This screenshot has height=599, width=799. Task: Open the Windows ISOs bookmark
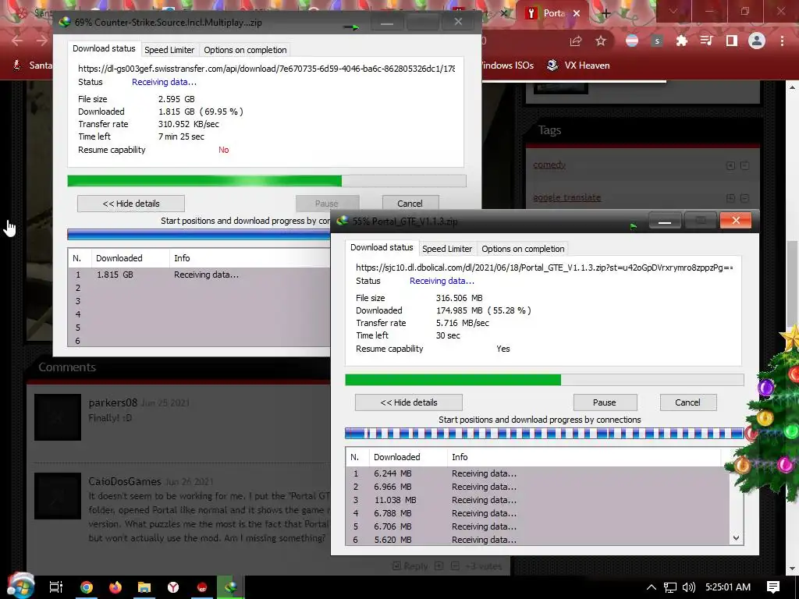pos(507,66)
